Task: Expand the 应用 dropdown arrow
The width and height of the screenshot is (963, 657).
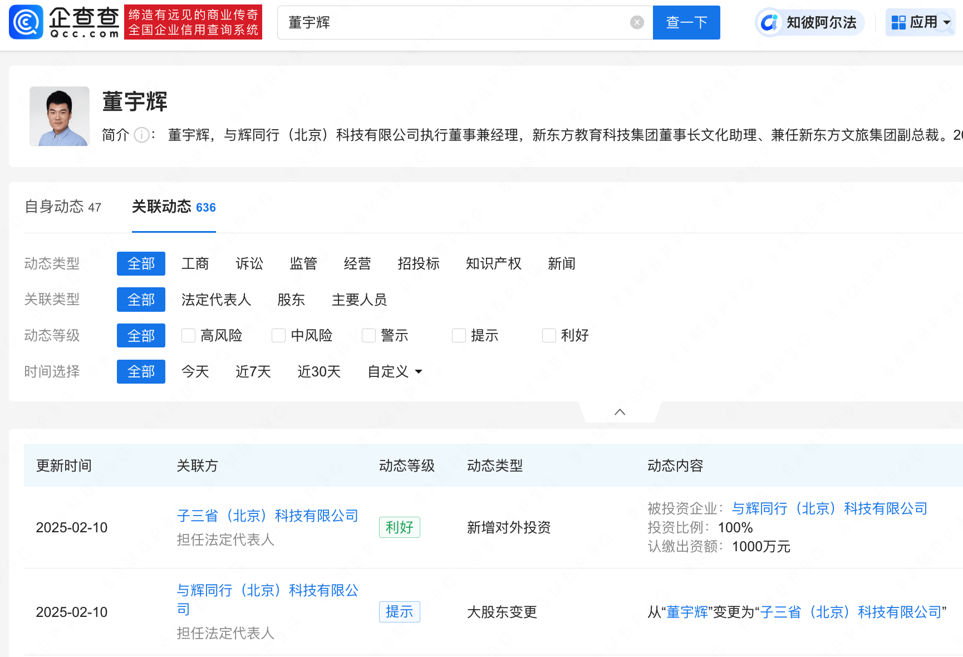Action: pos(947,23)
